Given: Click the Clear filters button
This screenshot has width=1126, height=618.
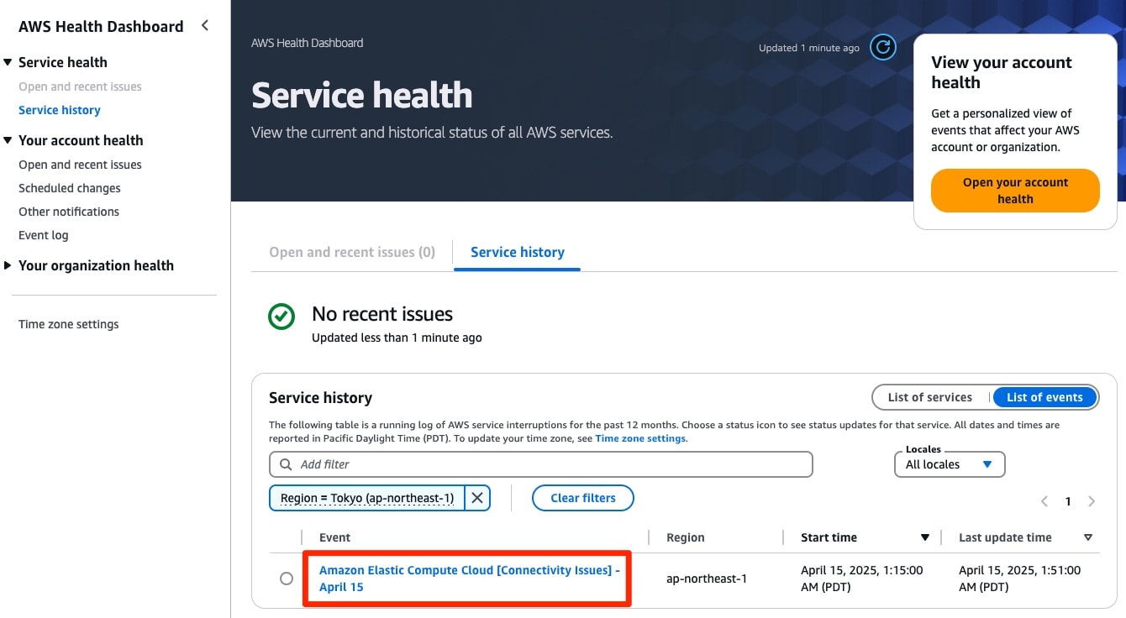Looking at the screenshot, I should pyautogui.click(x=583, y=498).
